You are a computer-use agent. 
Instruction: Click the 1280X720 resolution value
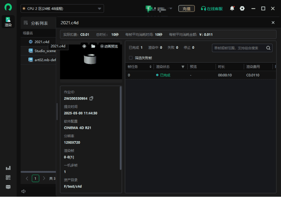click(72, 143)
